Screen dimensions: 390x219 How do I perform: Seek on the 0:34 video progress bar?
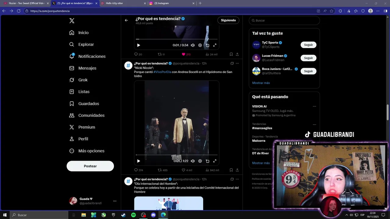[x=177, y=39]
